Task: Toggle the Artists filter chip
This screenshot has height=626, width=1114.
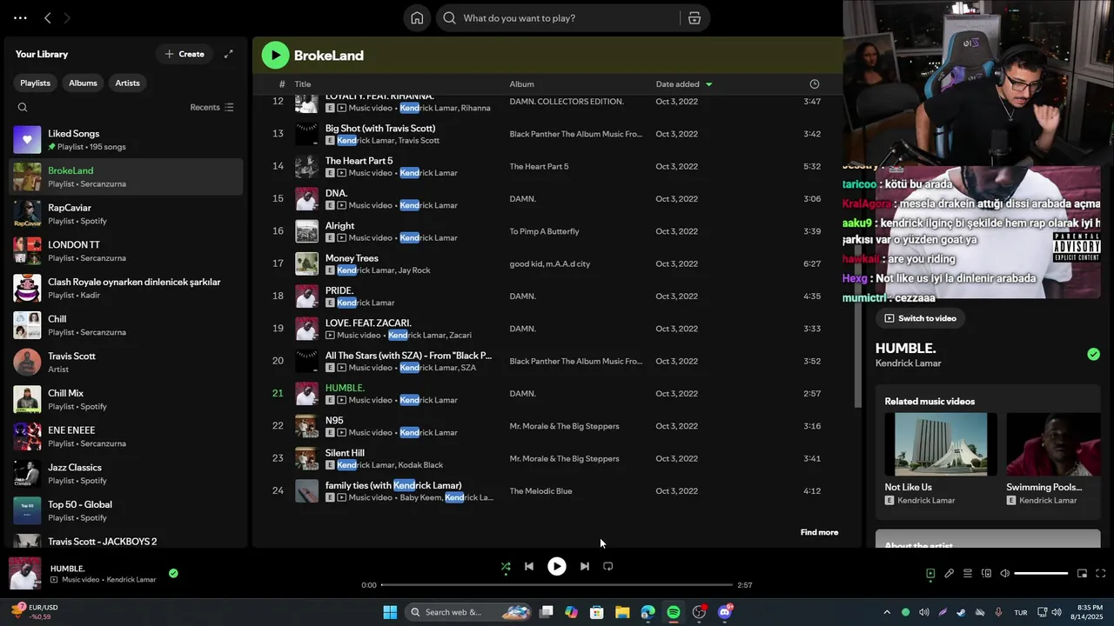Action: click(127, 83)
